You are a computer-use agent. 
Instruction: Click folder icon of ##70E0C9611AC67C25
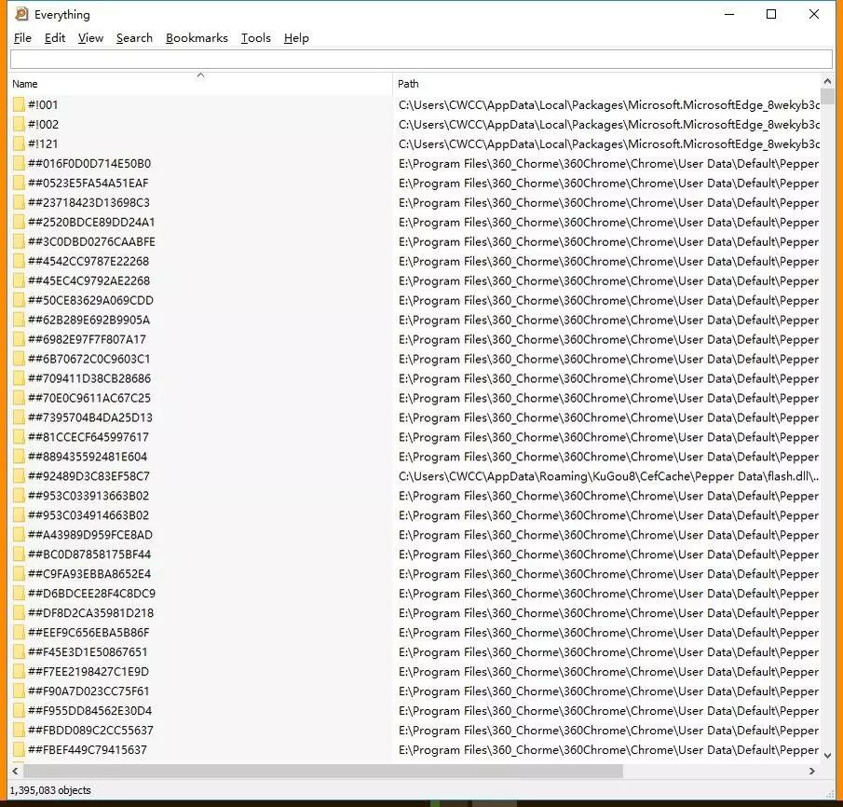coord(19,398)
